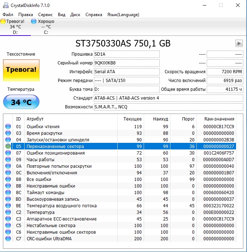Click the status icon for Таймаут команды row
247x252 pixels.
click(x=8, y=192)
